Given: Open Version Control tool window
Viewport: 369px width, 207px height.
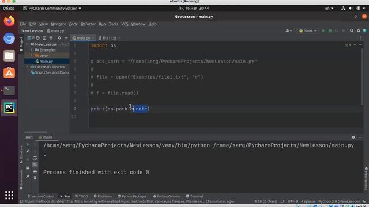Looking at the screenshot, I should (x=41, y=196).
